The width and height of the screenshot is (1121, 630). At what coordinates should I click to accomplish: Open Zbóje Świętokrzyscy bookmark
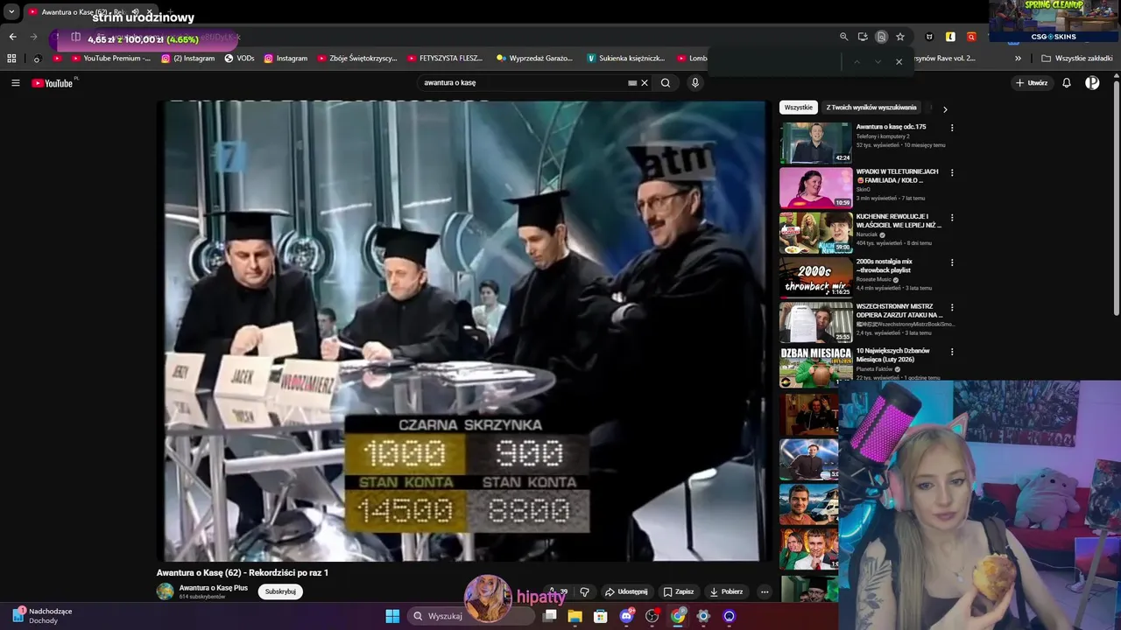point(356,59)
